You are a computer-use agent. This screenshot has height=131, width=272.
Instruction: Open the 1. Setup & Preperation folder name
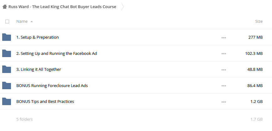[x=38, y=37]
